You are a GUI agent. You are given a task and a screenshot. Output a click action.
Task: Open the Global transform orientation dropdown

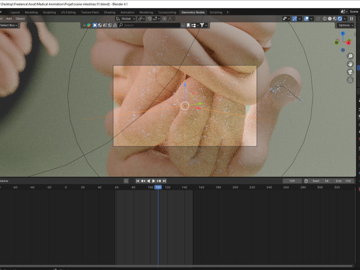pos(126,19)
